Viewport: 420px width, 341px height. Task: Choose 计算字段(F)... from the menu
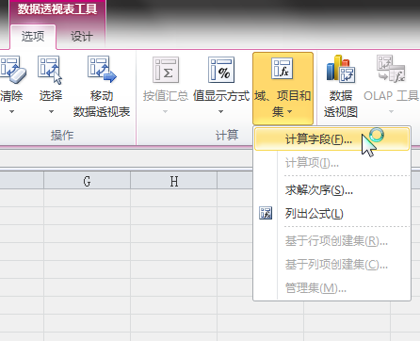(332, 139)
